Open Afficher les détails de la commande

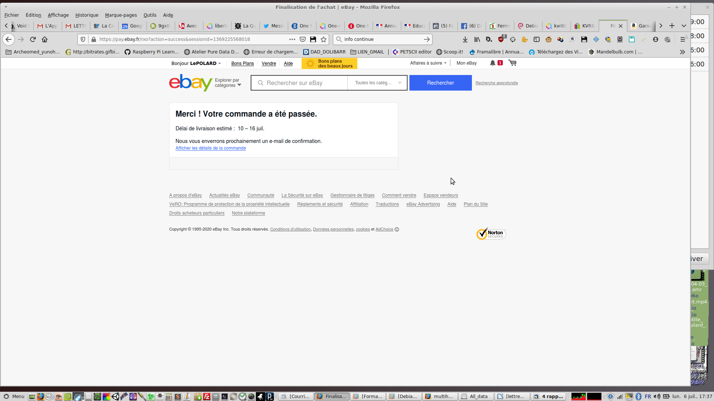coord(210,148)
